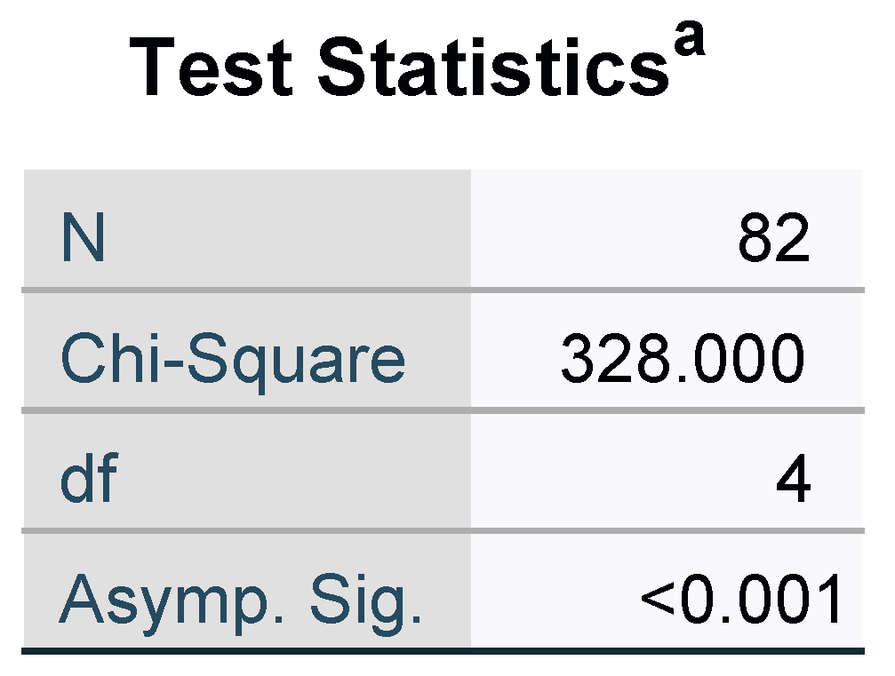Image resolution: width=895 pixels, height=676 pixels.
Task: Click the word Statistics in the title
Action: (x=493, y=69)
